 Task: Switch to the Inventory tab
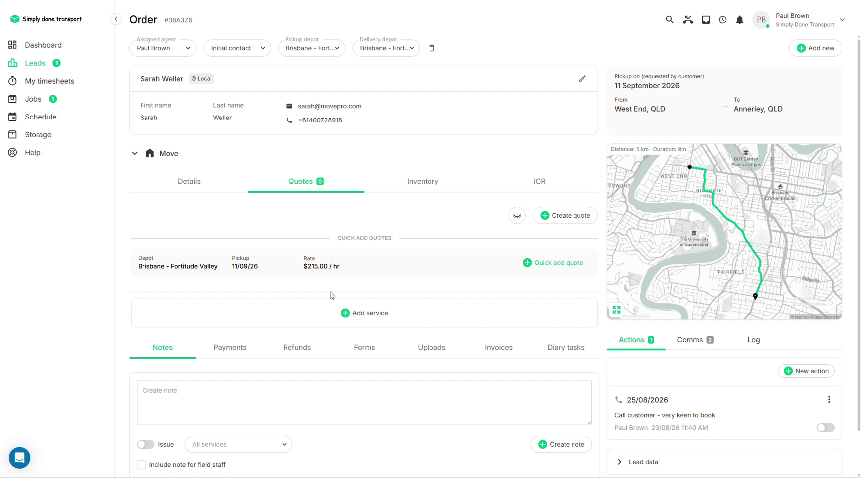(x=423, y=181)
